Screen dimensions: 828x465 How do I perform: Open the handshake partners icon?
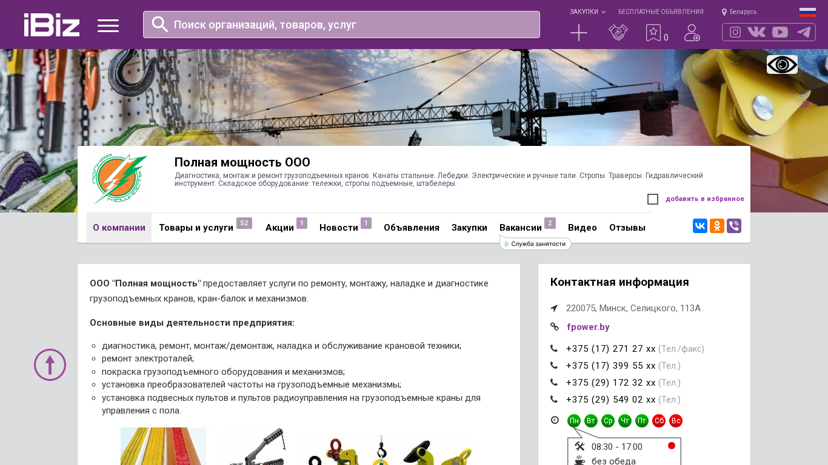[618, 33]
